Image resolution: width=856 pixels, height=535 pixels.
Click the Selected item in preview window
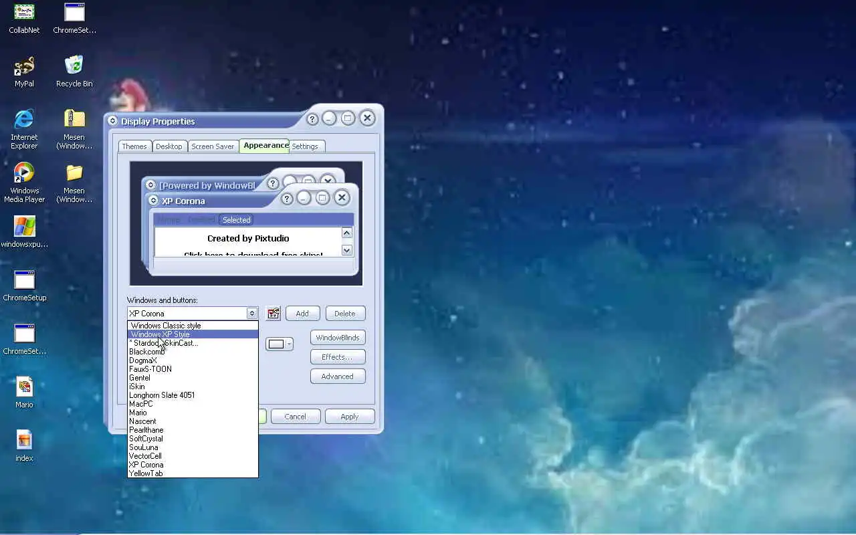tap(236, 220)
